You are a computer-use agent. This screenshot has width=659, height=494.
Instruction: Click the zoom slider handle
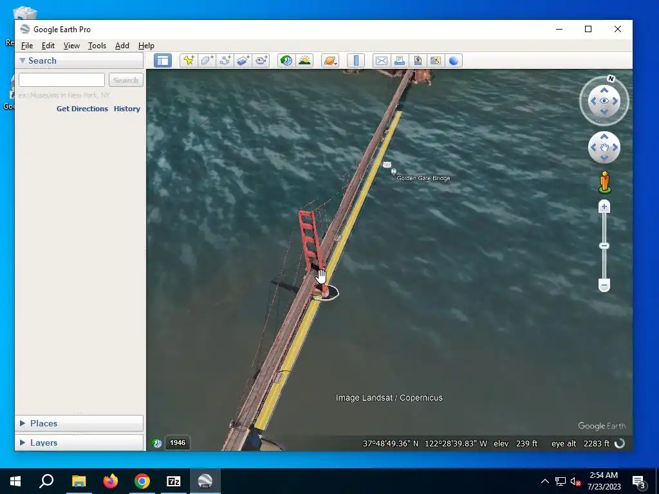(604, 246)
